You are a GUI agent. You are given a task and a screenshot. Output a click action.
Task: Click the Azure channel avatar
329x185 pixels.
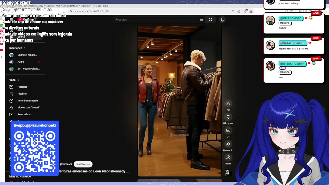point(11,62)
